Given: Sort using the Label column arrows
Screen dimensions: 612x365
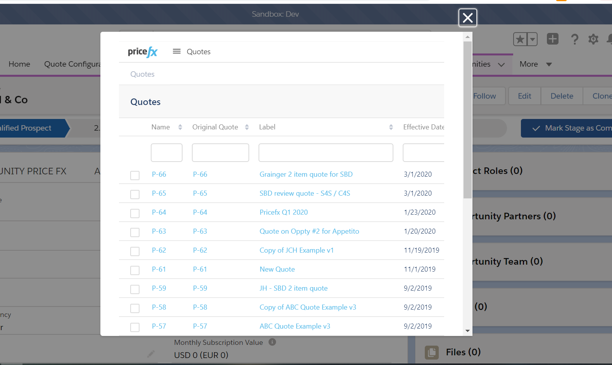Looking at the screenshot, I should (x=391, y=127).
